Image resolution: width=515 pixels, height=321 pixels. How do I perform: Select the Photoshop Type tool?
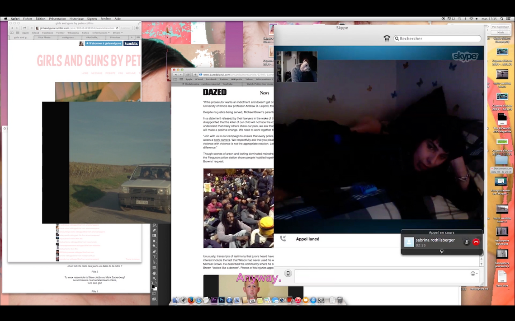(154, 257)
